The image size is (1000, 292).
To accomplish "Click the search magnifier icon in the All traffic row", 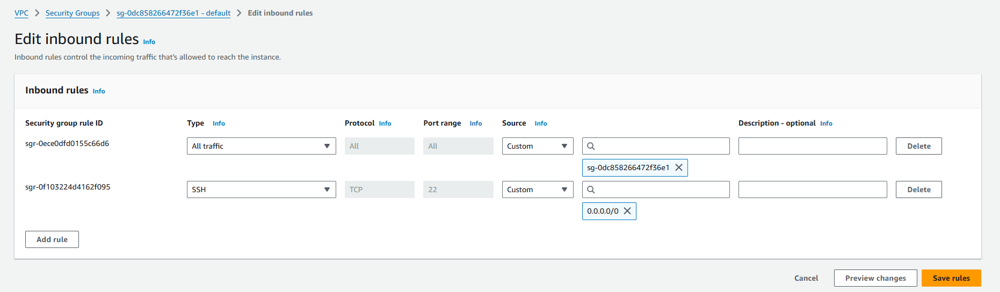I will click(x=591, y=146).
